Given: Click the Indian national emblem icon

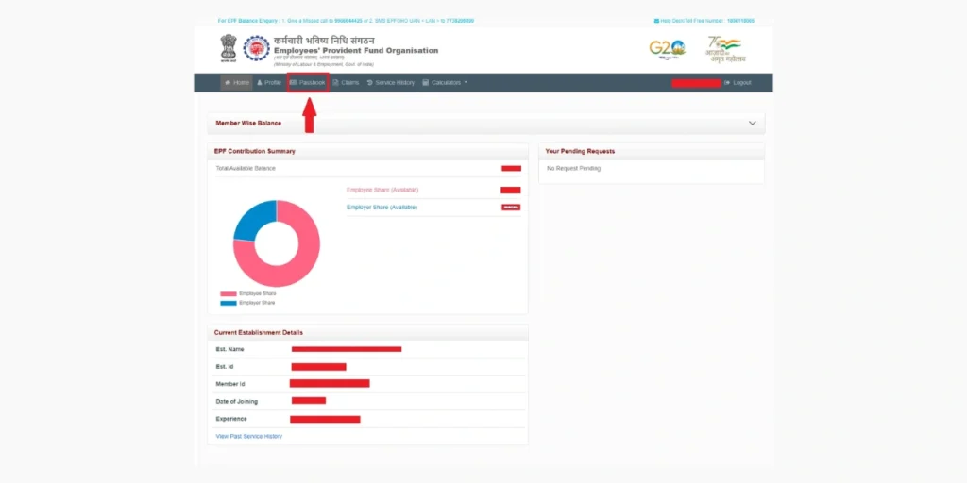Looking at the screenshot, I should [228, 48].
